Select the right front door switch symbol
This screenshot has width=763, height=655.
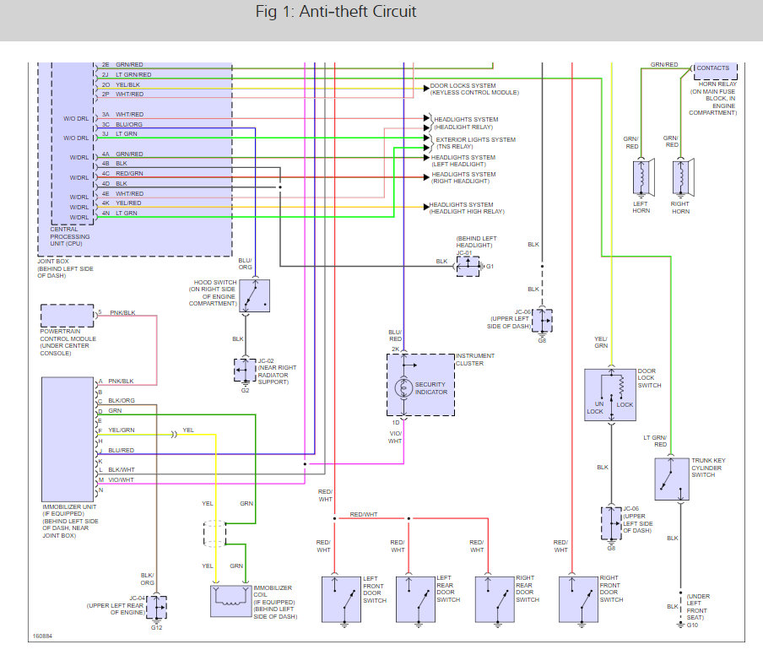pyautogui.click(x=578, y=599)
